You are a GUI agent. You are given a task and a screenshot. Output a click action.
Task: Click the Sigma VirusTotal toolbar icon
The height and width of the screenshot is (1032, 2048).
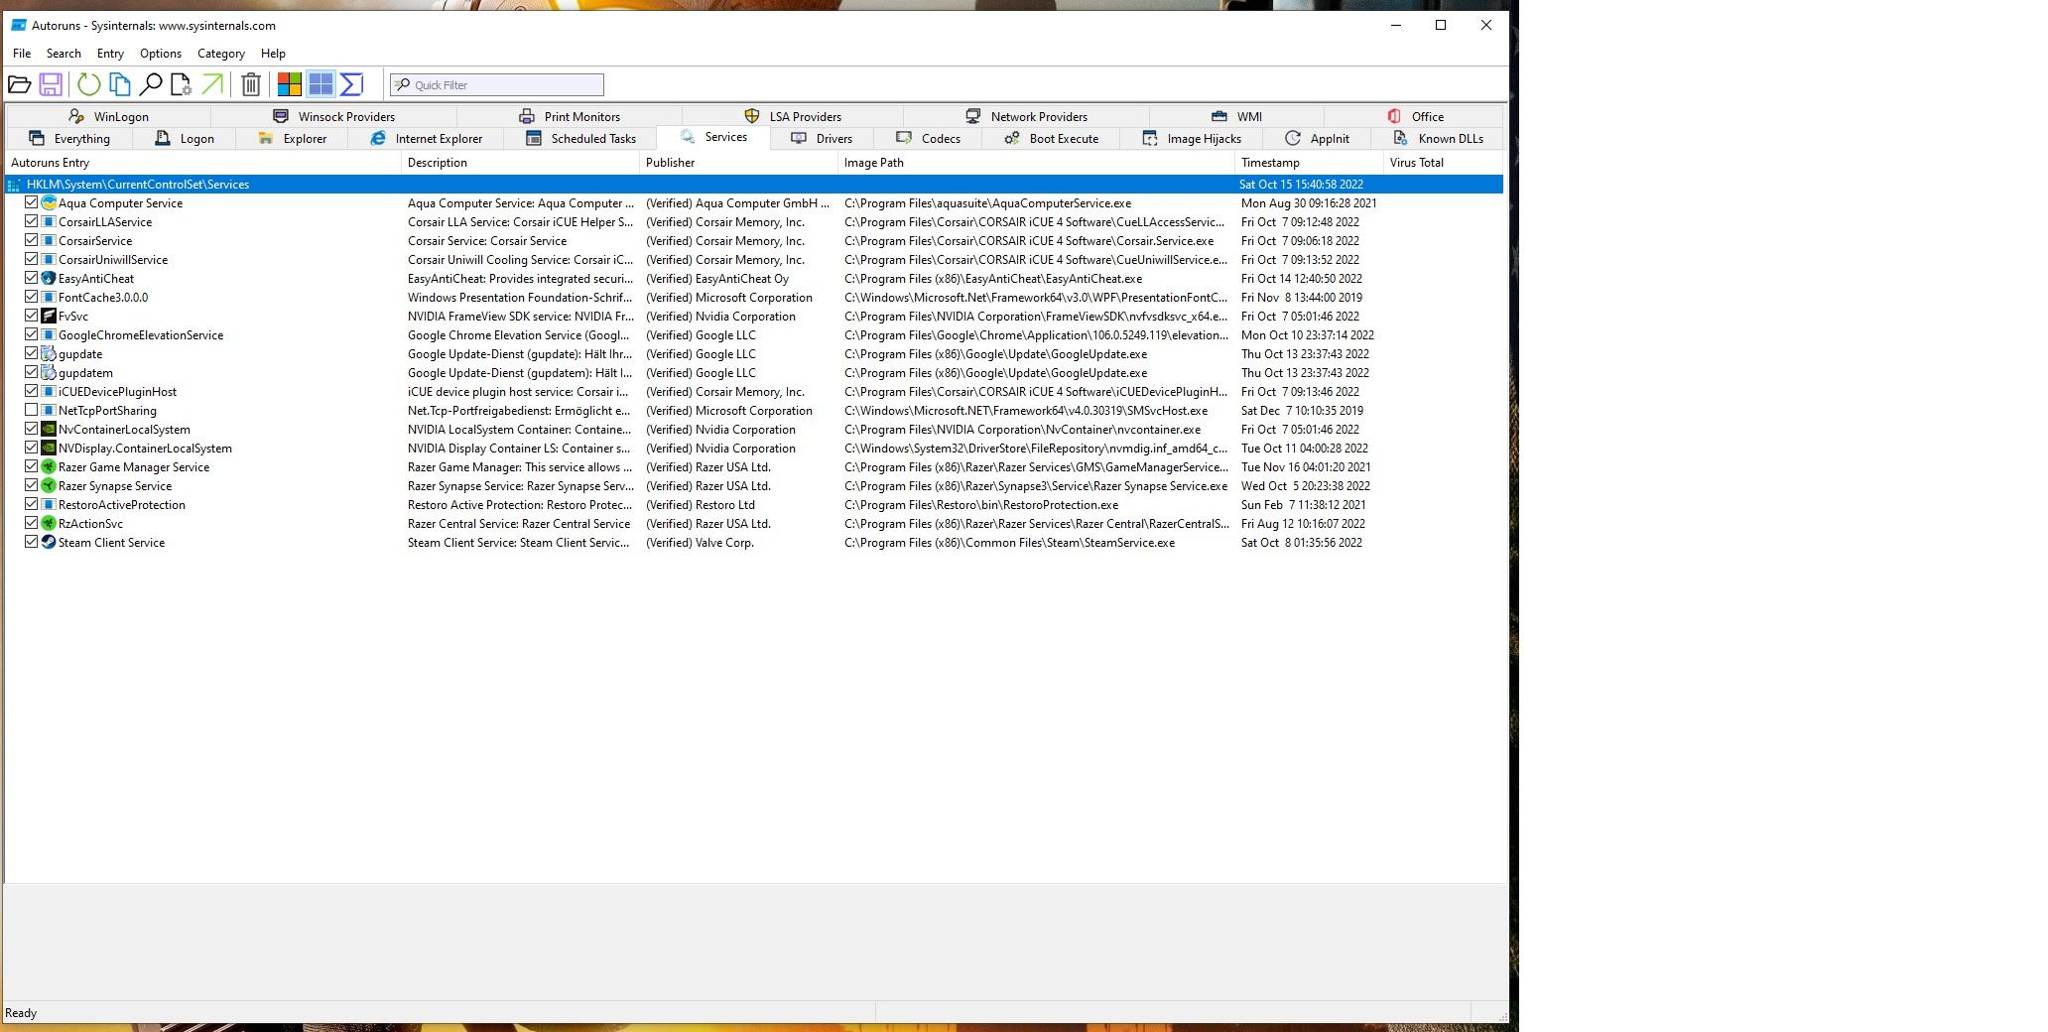point(351,85)
